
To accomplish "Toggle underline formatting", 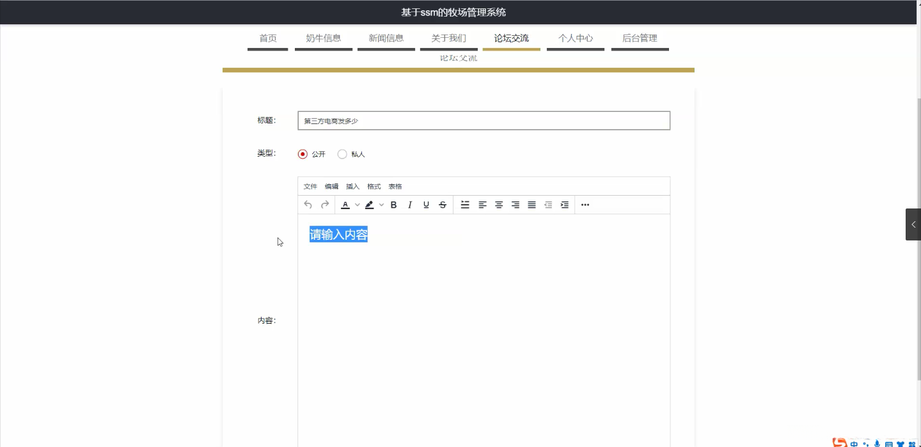I will [427, 205].
